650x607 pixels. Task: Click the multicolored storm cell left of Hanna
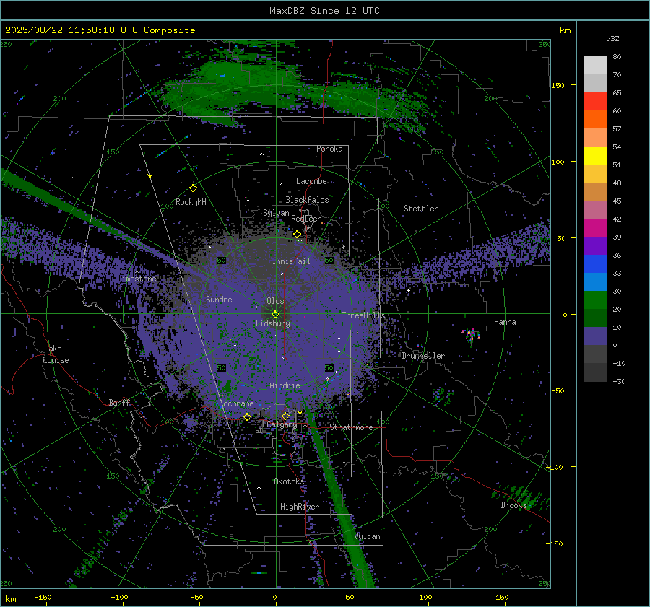click(470, 334)
